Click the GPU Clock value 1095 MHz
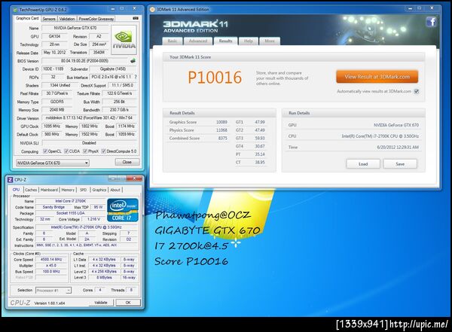Image resolution: width=452 pixels, height=332 pixels. tap(52, 126)
